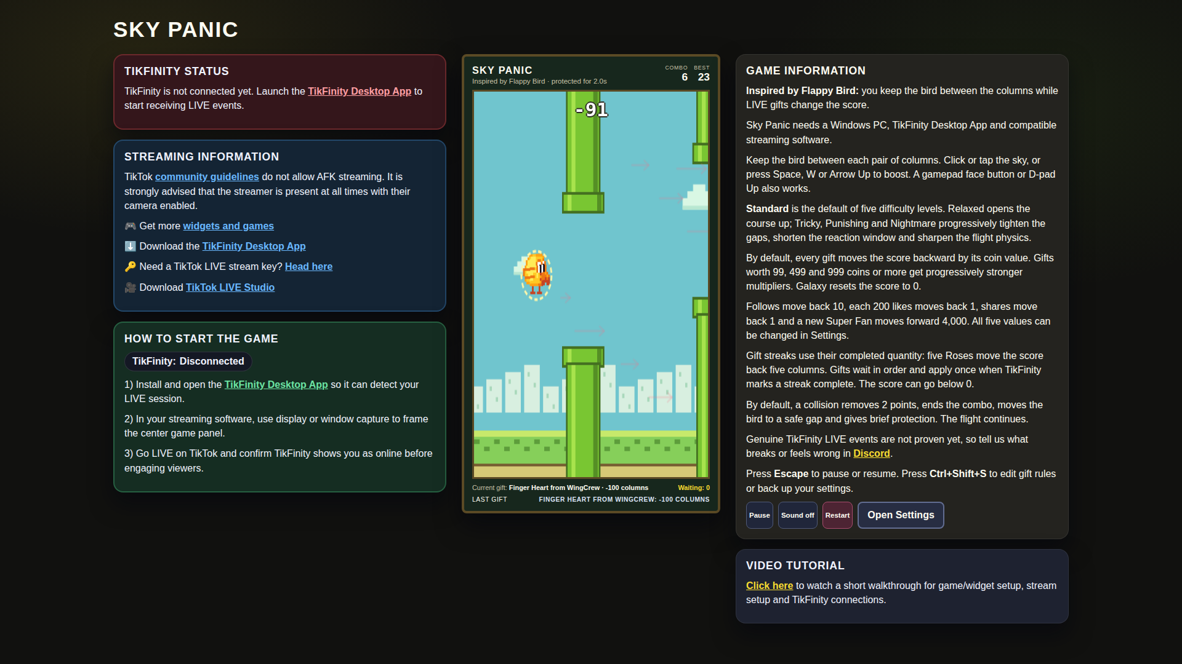Click the SKY PANIC page heading
1182x664 pixels.
point(175,30)
